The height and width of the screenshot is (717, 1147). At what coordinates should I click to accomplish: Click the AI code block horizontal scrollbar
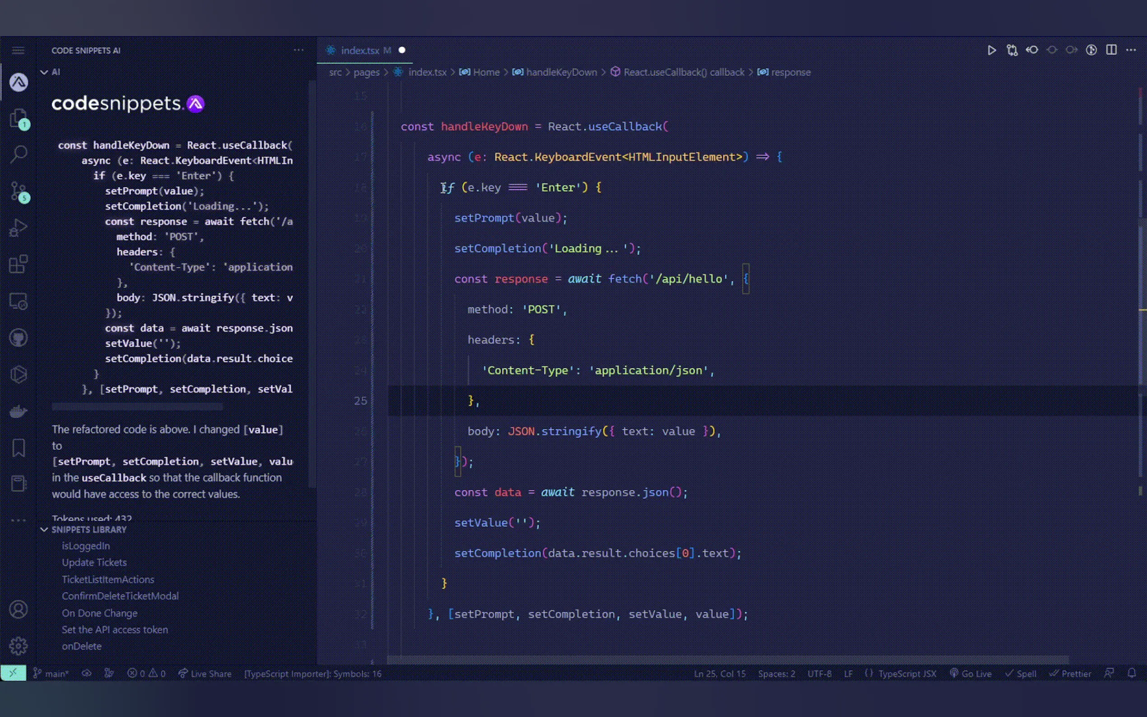137,406
